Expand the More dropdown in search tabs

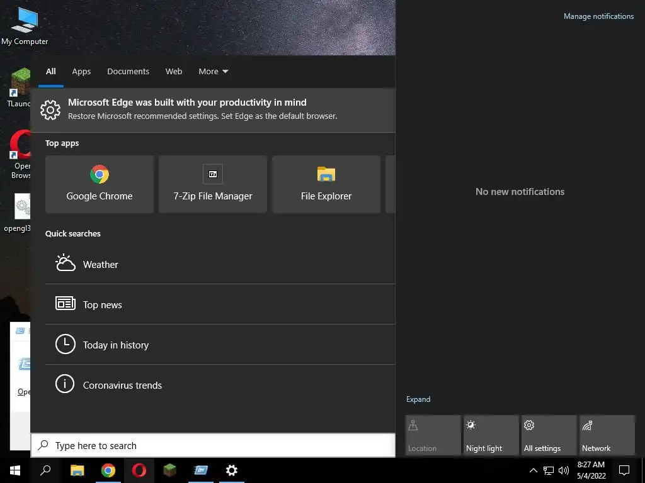213,72
